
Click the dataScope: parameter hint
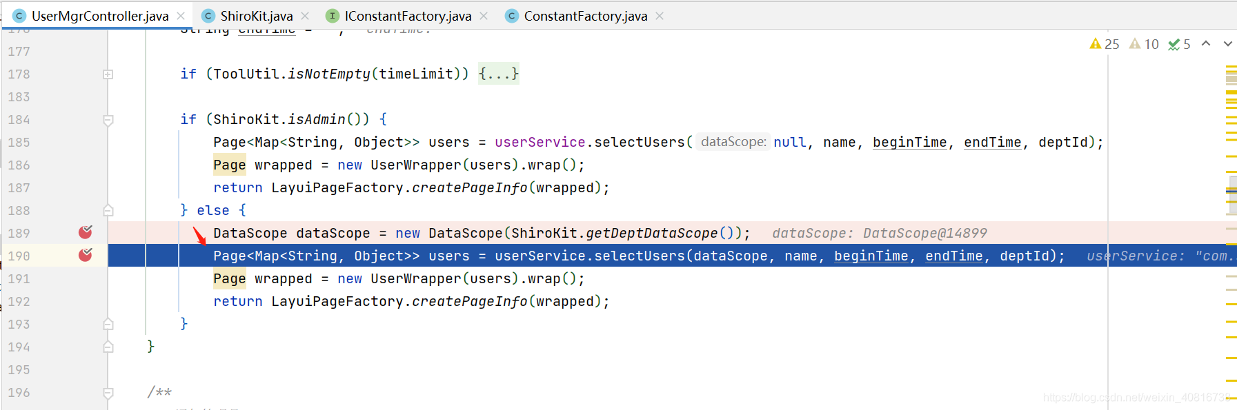tap(733, 142)
